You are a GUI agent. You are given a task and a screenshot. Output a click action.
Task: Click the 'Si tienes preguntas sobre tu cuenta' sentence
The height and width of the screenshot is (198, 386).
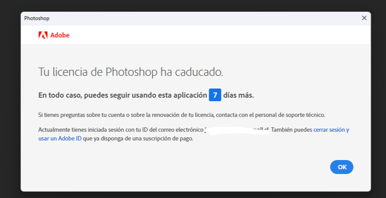[x=182, y=115]
